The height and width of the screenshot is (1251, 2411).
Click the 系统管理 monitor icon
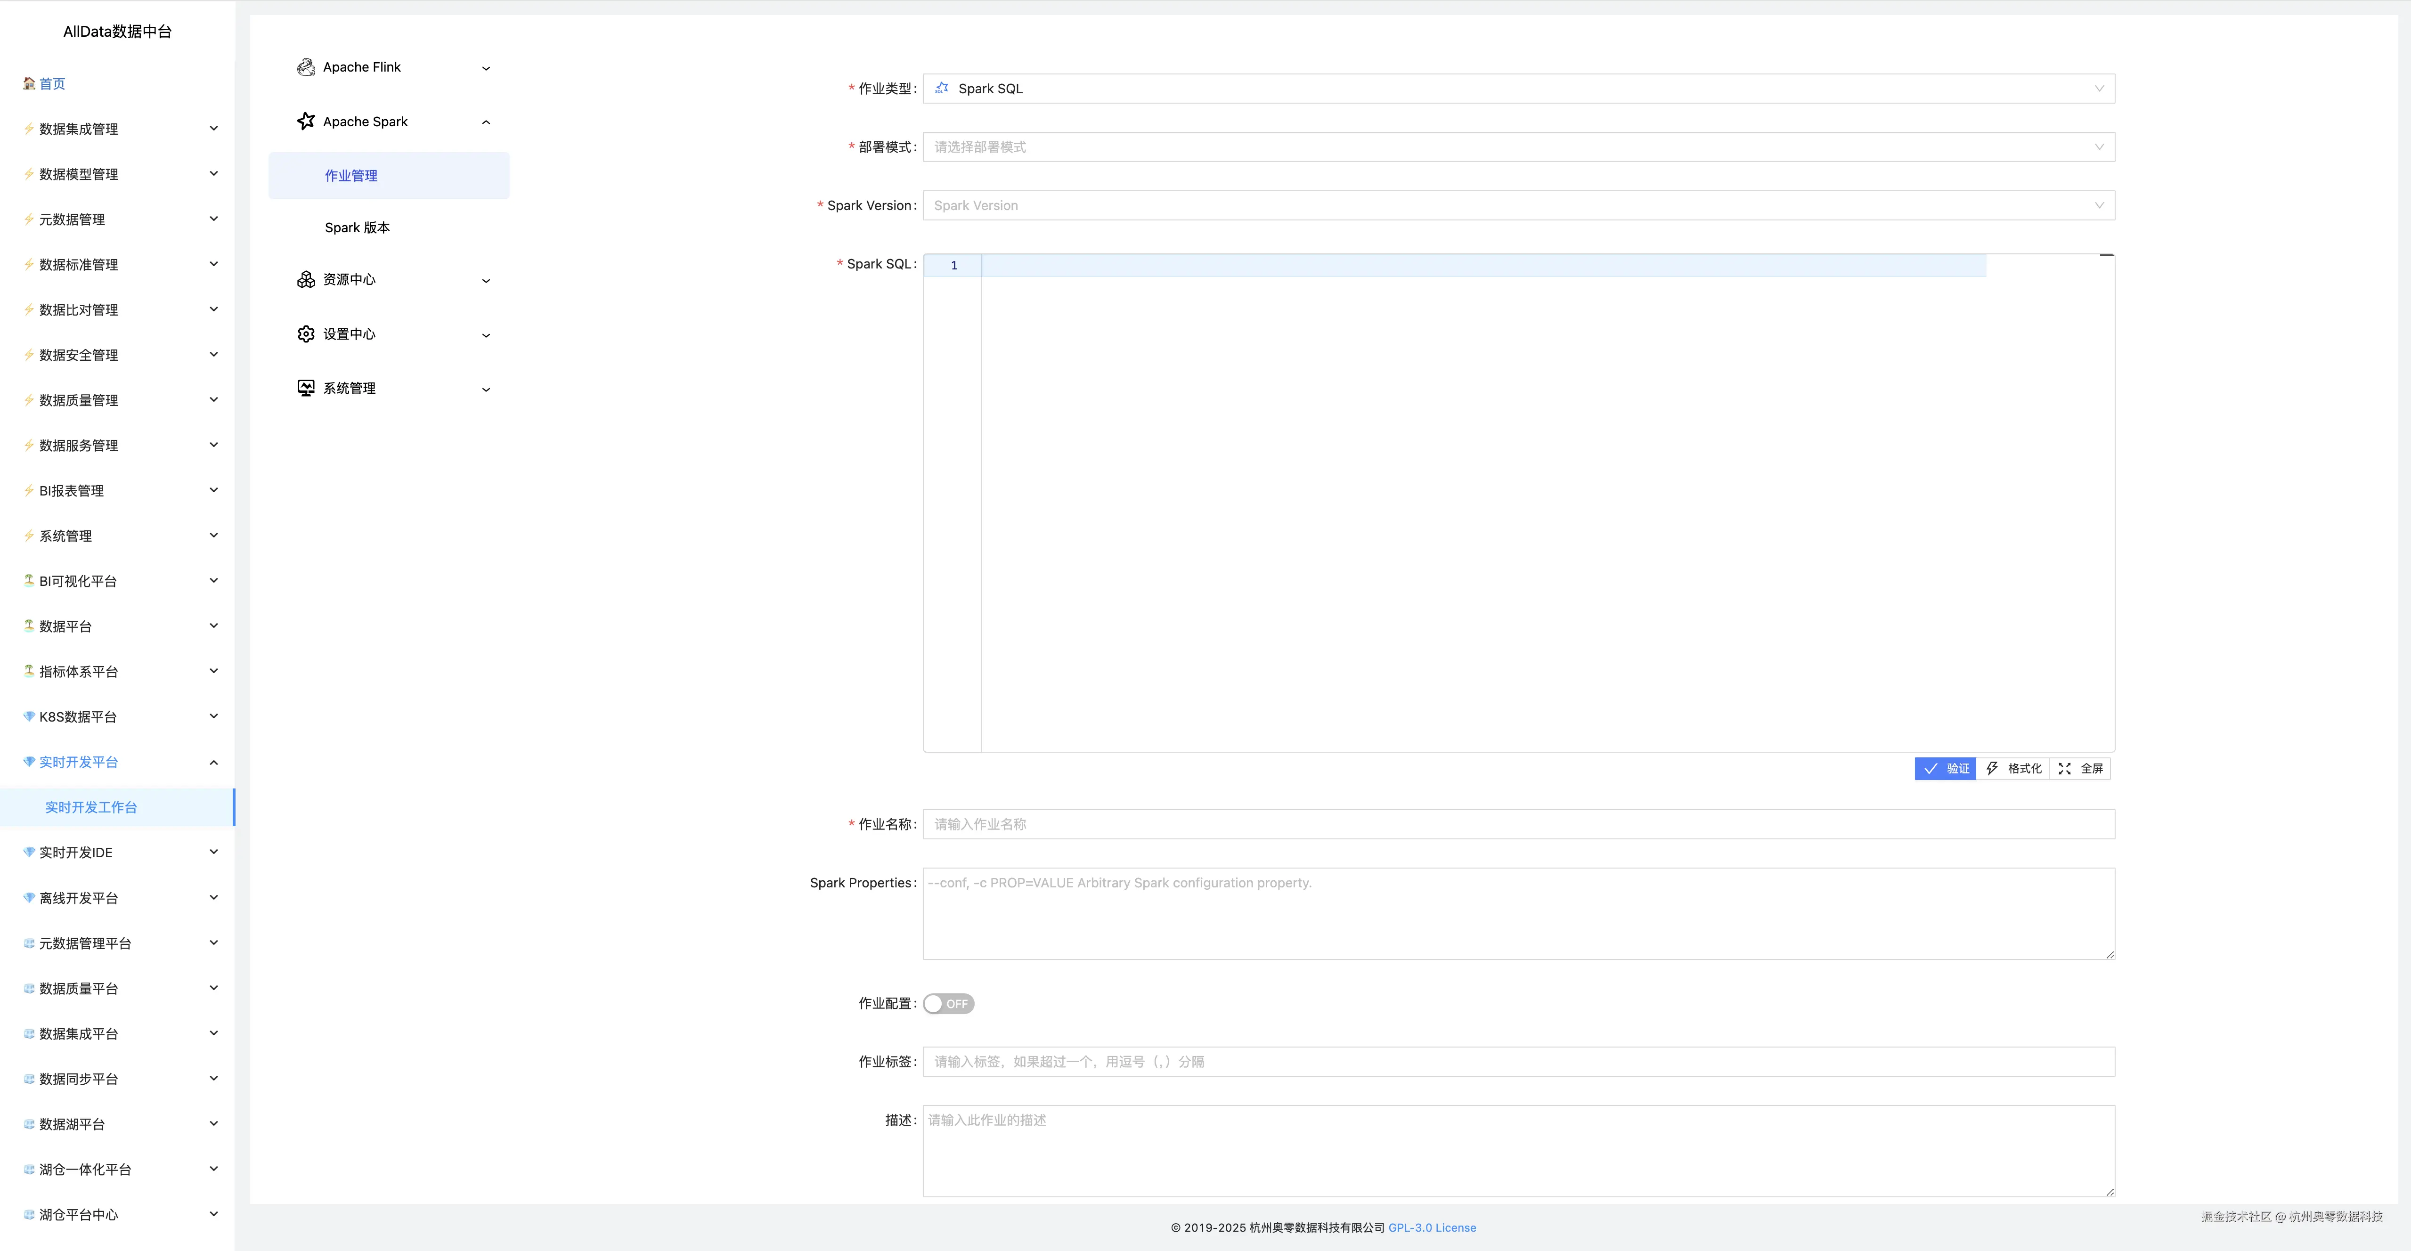coord(305,388)
